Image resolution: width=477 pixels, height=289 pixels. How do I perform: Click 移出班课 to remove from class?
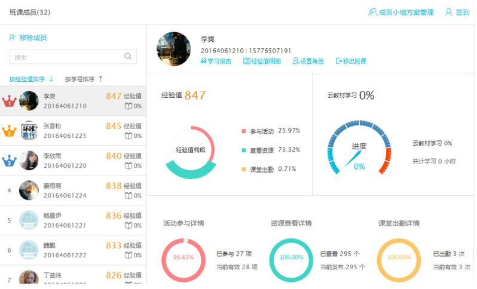click(351, 61)
